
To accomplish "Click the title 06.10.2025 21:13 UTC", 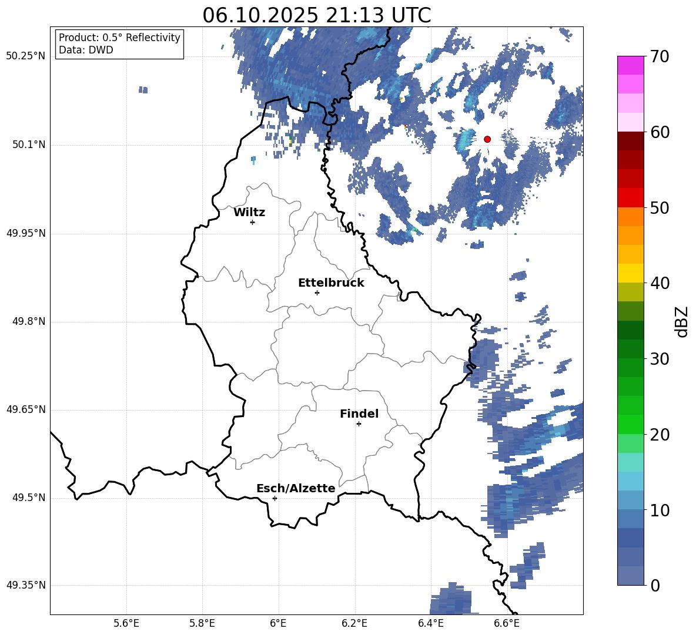I will [317, 15].
